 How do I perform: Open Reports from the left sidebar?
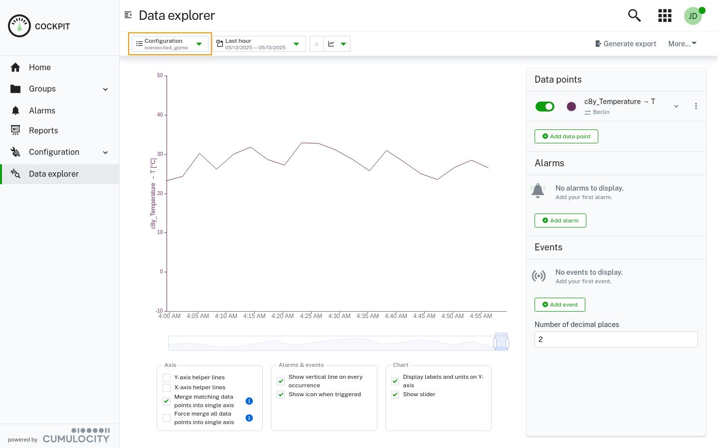pos(43,130)
